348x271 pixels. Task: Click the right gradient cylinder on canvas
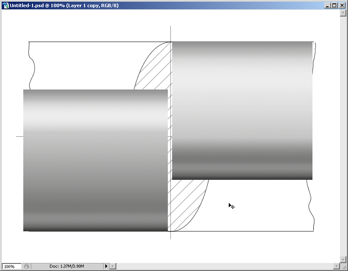tap(242, 111)
